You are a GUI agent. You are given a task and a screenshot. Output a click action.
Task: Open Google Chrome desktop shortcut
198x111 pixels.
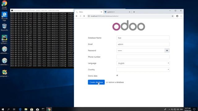[x=4, y=5]
